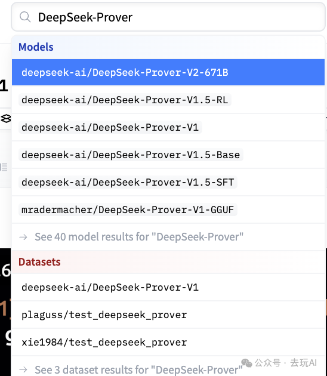Open dataset deepseek-ai/DeepSeek-Prover-V1
The image size is (327, 376).
(168, 287)
